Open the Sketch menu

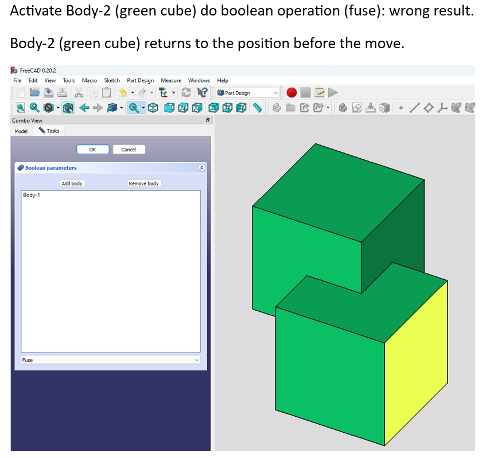[x=112, y=80]
